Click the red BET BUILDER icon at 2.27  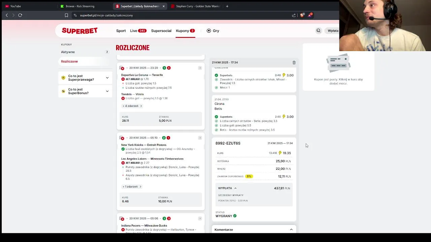click(123, 163)
